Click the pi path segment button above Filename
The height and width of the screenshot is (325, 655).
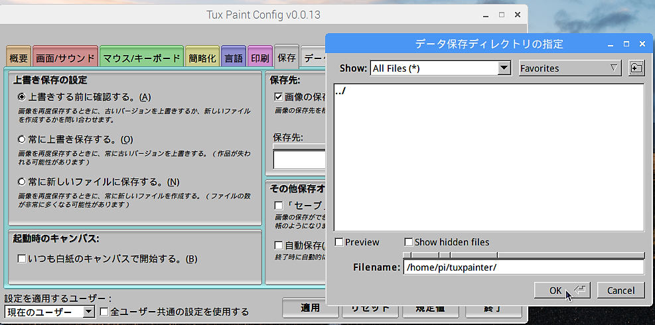[x=445, y=255]
